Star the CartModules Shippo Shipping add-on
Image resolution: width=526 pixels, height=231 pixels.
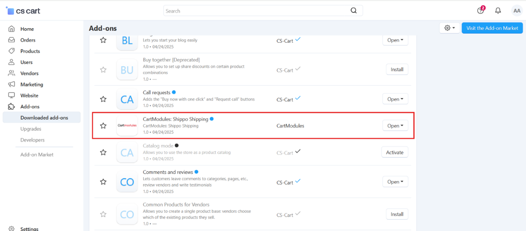[x=103, y=126]
